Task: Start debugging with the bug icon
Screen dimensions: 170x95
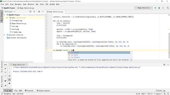Action: pyautogui.click(x=159, y=8)
